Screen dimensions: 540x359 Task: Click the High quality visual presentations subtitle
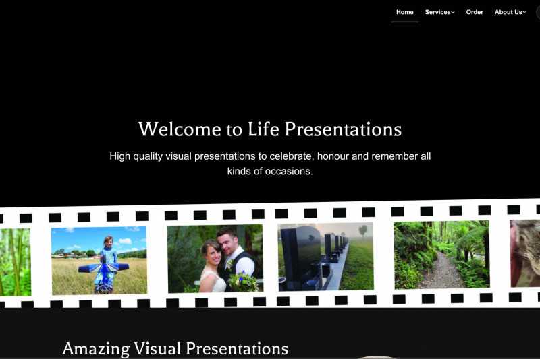coord(269,164)
